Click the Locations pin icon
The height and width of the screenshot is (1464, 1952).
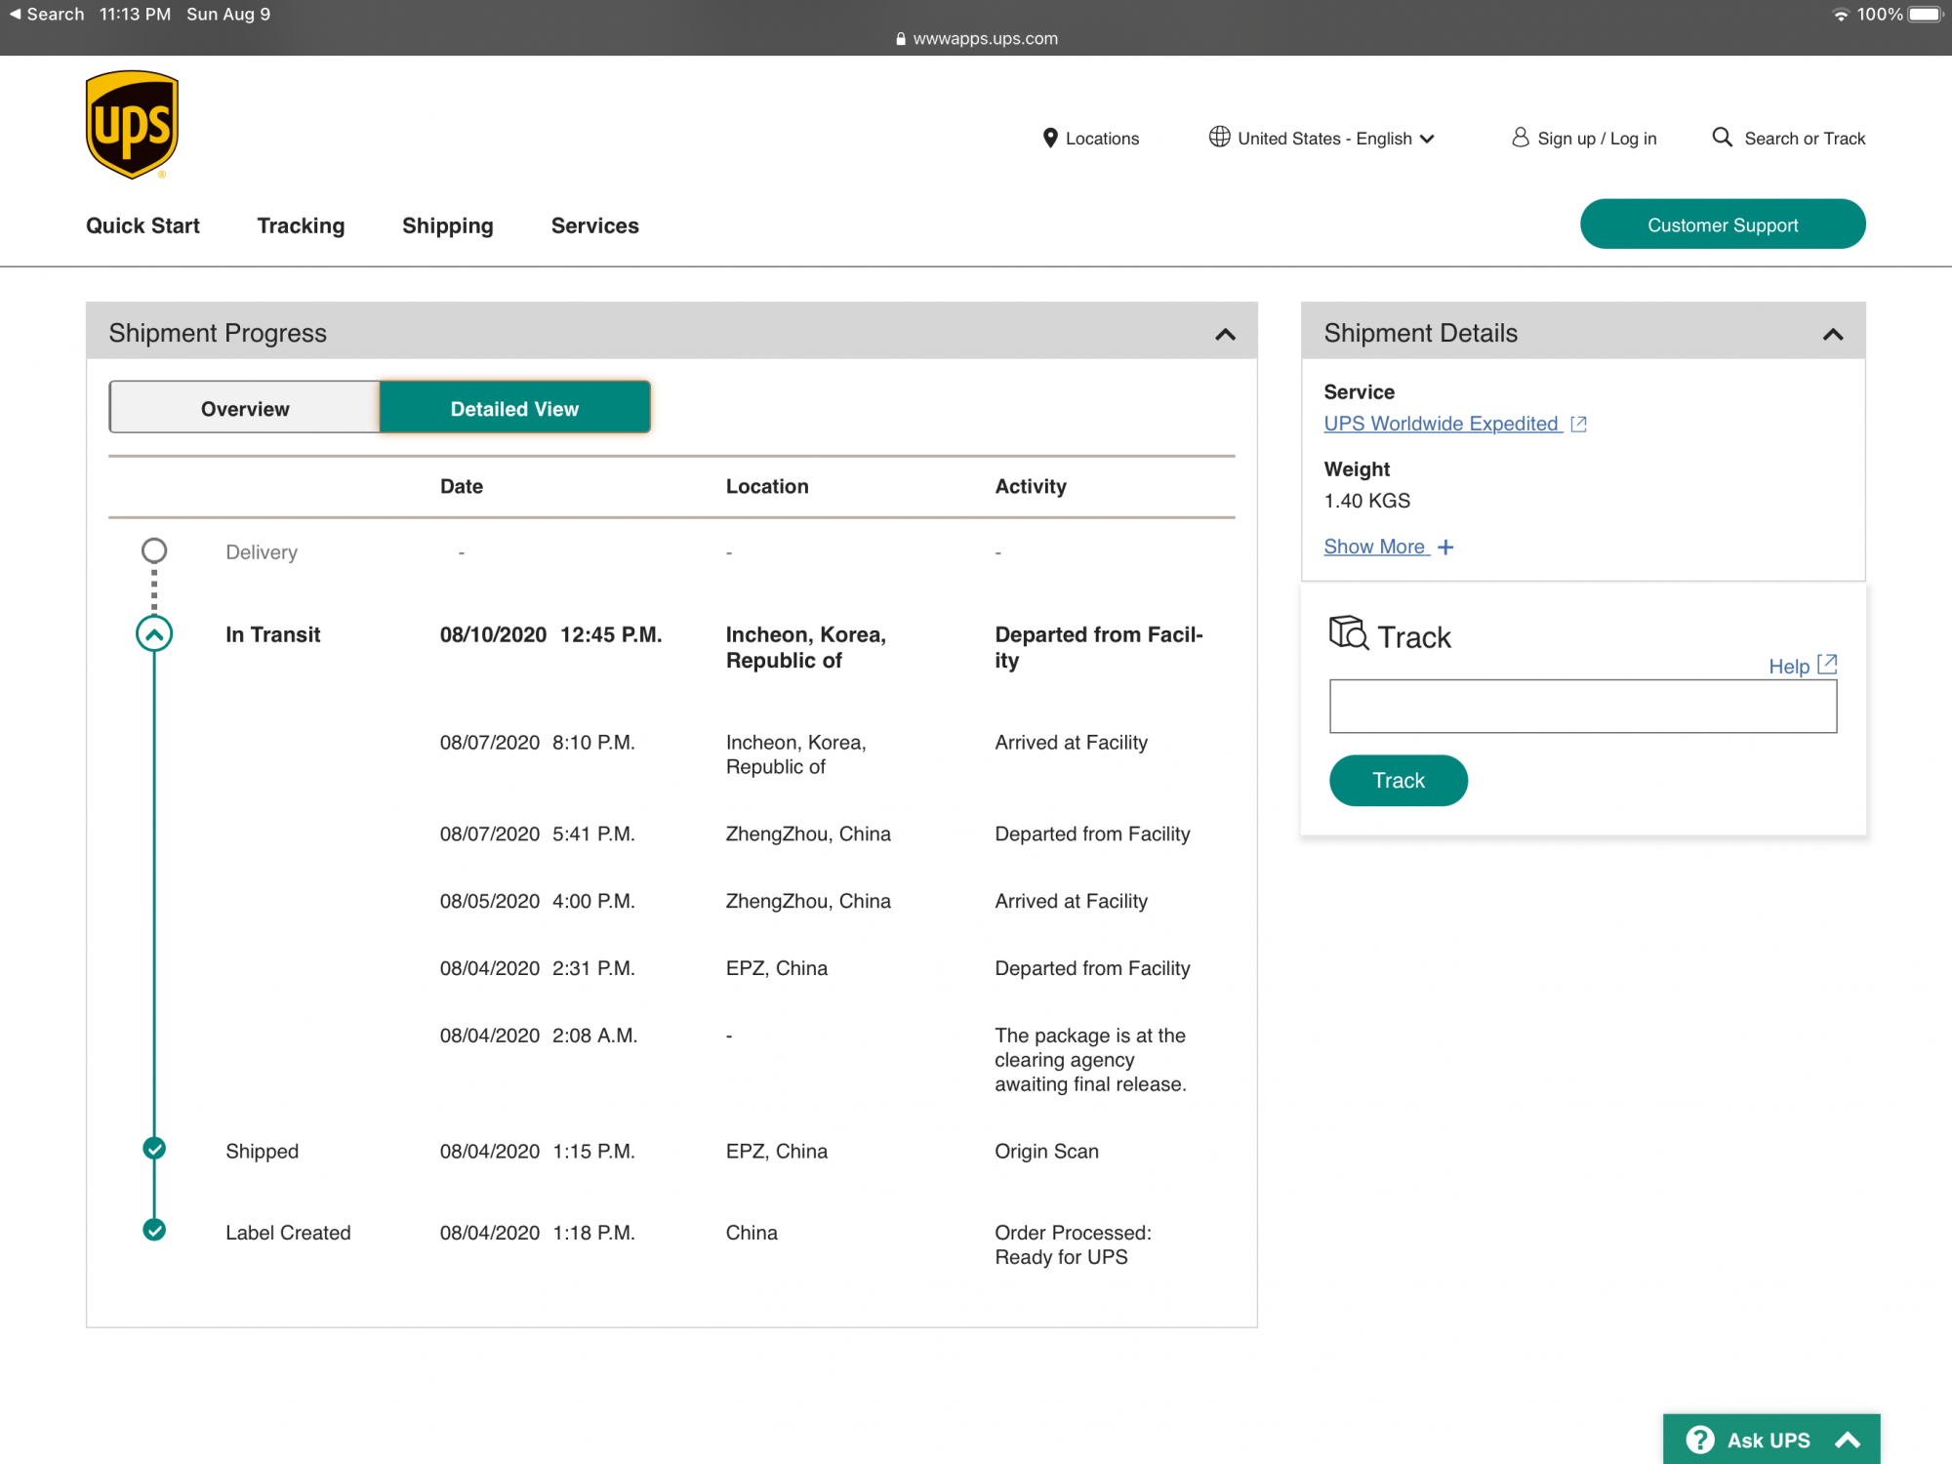[1050, 138]
